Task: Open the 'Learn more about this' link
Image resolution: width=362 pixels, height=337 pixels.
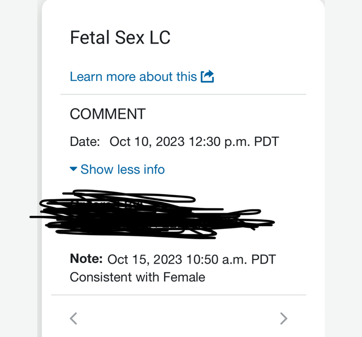Action: click(x=142, y=76)
